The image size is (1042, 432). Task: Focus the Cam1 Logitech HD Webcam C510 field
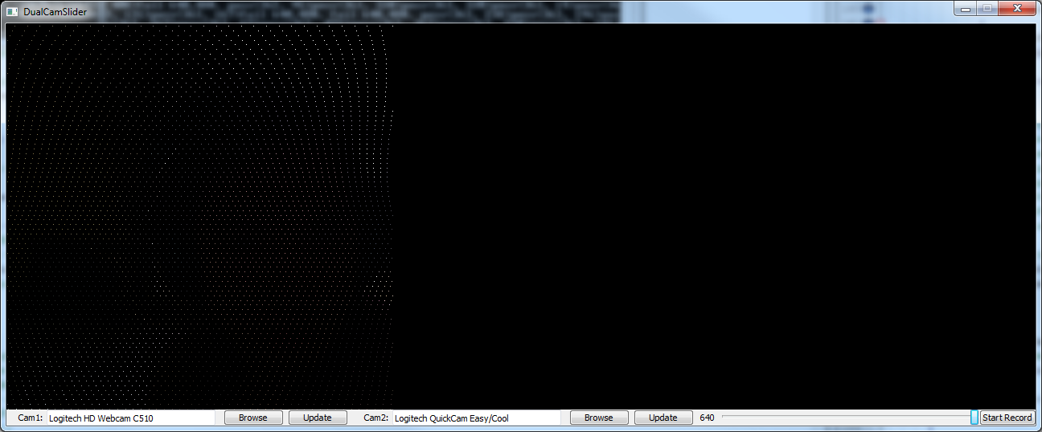130,418
